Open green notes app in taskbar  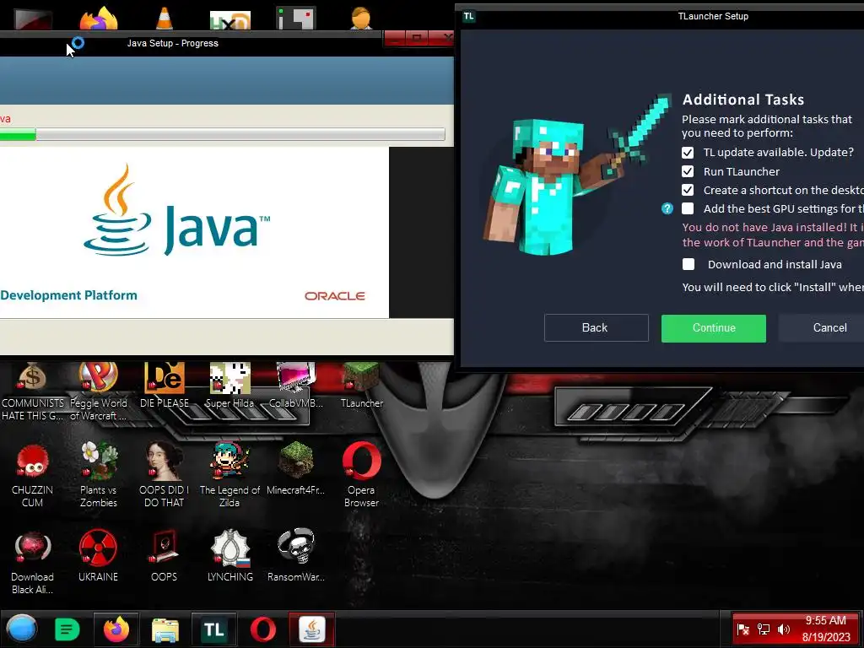coord(67,629)
